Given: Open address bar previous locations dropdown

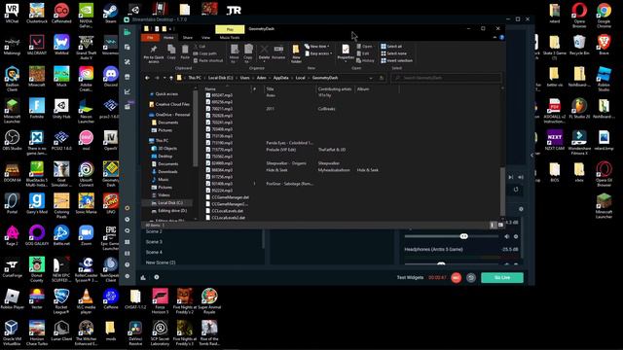Looking at the screenshot, I should (371, 78).
